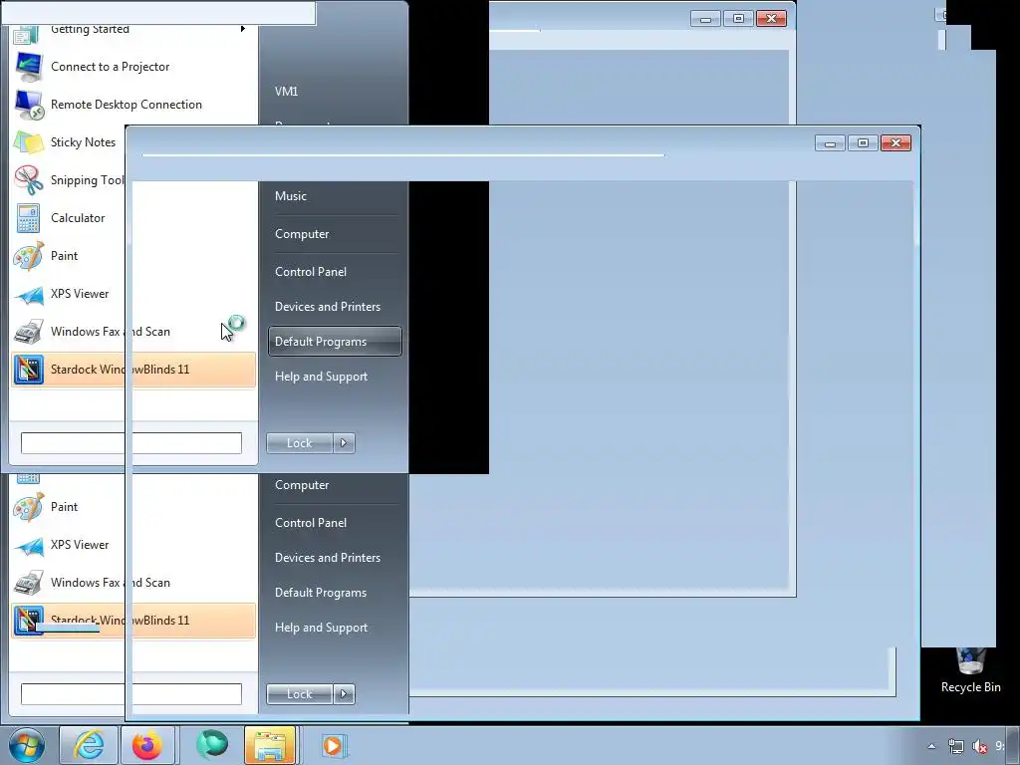
Task: Maximize the rear blank window
Action: click(x=738, y=19)
